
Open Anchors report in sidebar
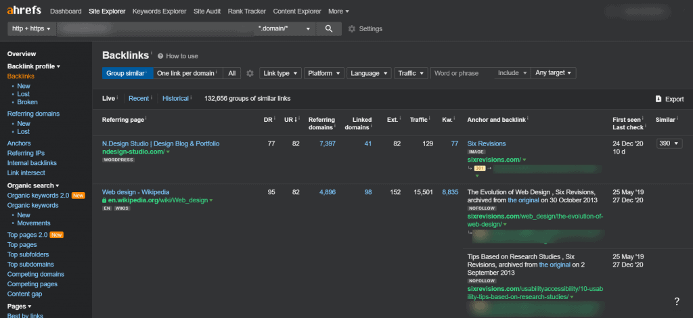(x=19, y=143)
